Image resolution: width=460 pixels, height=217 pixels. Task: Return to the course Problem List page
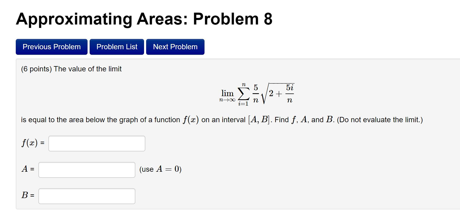[117, 47]
